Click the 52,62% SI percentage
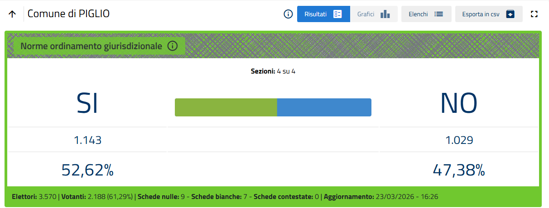Image resolution: width=549 pixels, height=208 pixels. (x=87, y=170)
